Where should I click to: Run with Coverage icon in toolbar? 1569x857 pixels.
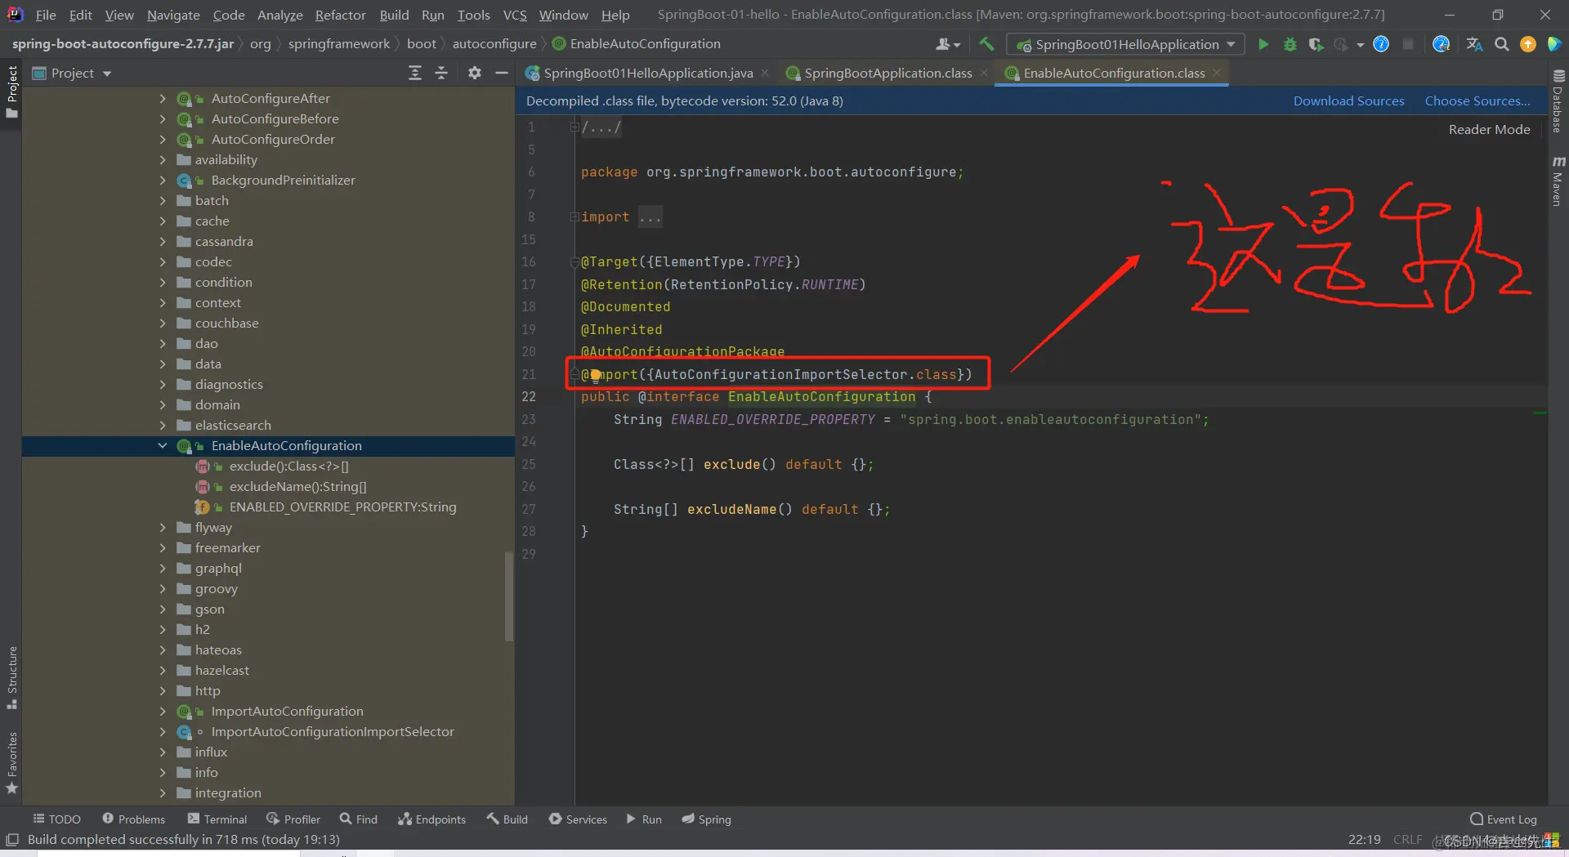click(1316, 44)
